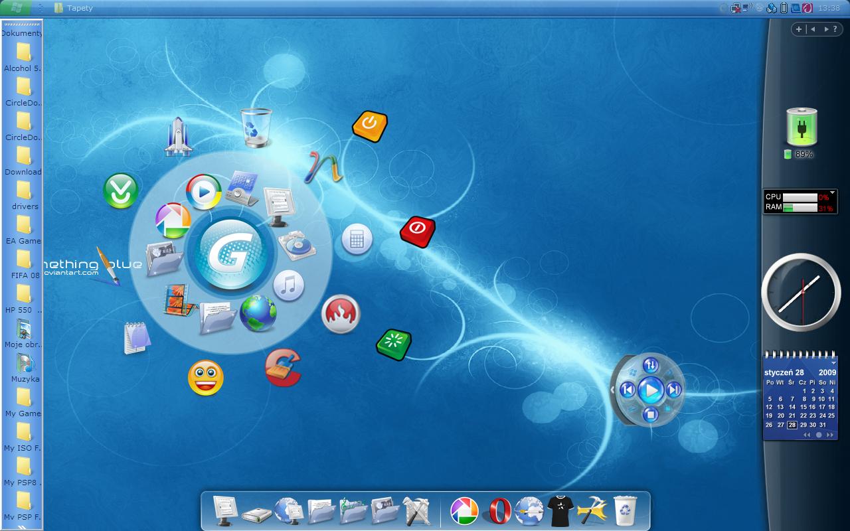
Task: Show sidebar help question mark
Action: tap(835, 29)
